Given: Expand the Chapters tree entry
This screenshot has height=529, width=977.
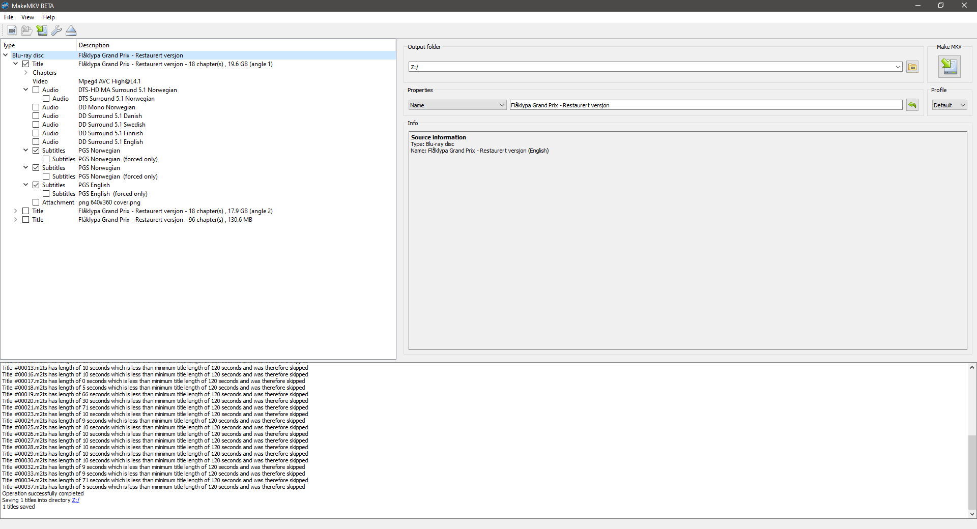Looking at the screenshot, I should (25, 73).
